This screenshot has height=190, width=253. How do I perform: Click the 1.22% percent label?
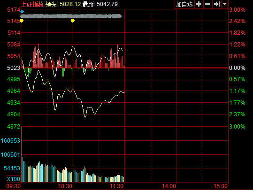[237, 45]
